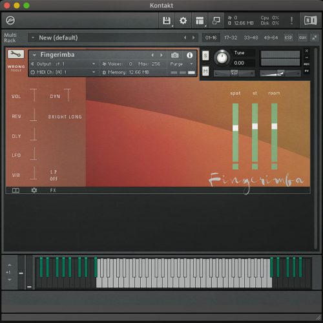This screenshot has width=323, height=323.
Task: Toggle the aux button in rack header
Action: [302, 37]
